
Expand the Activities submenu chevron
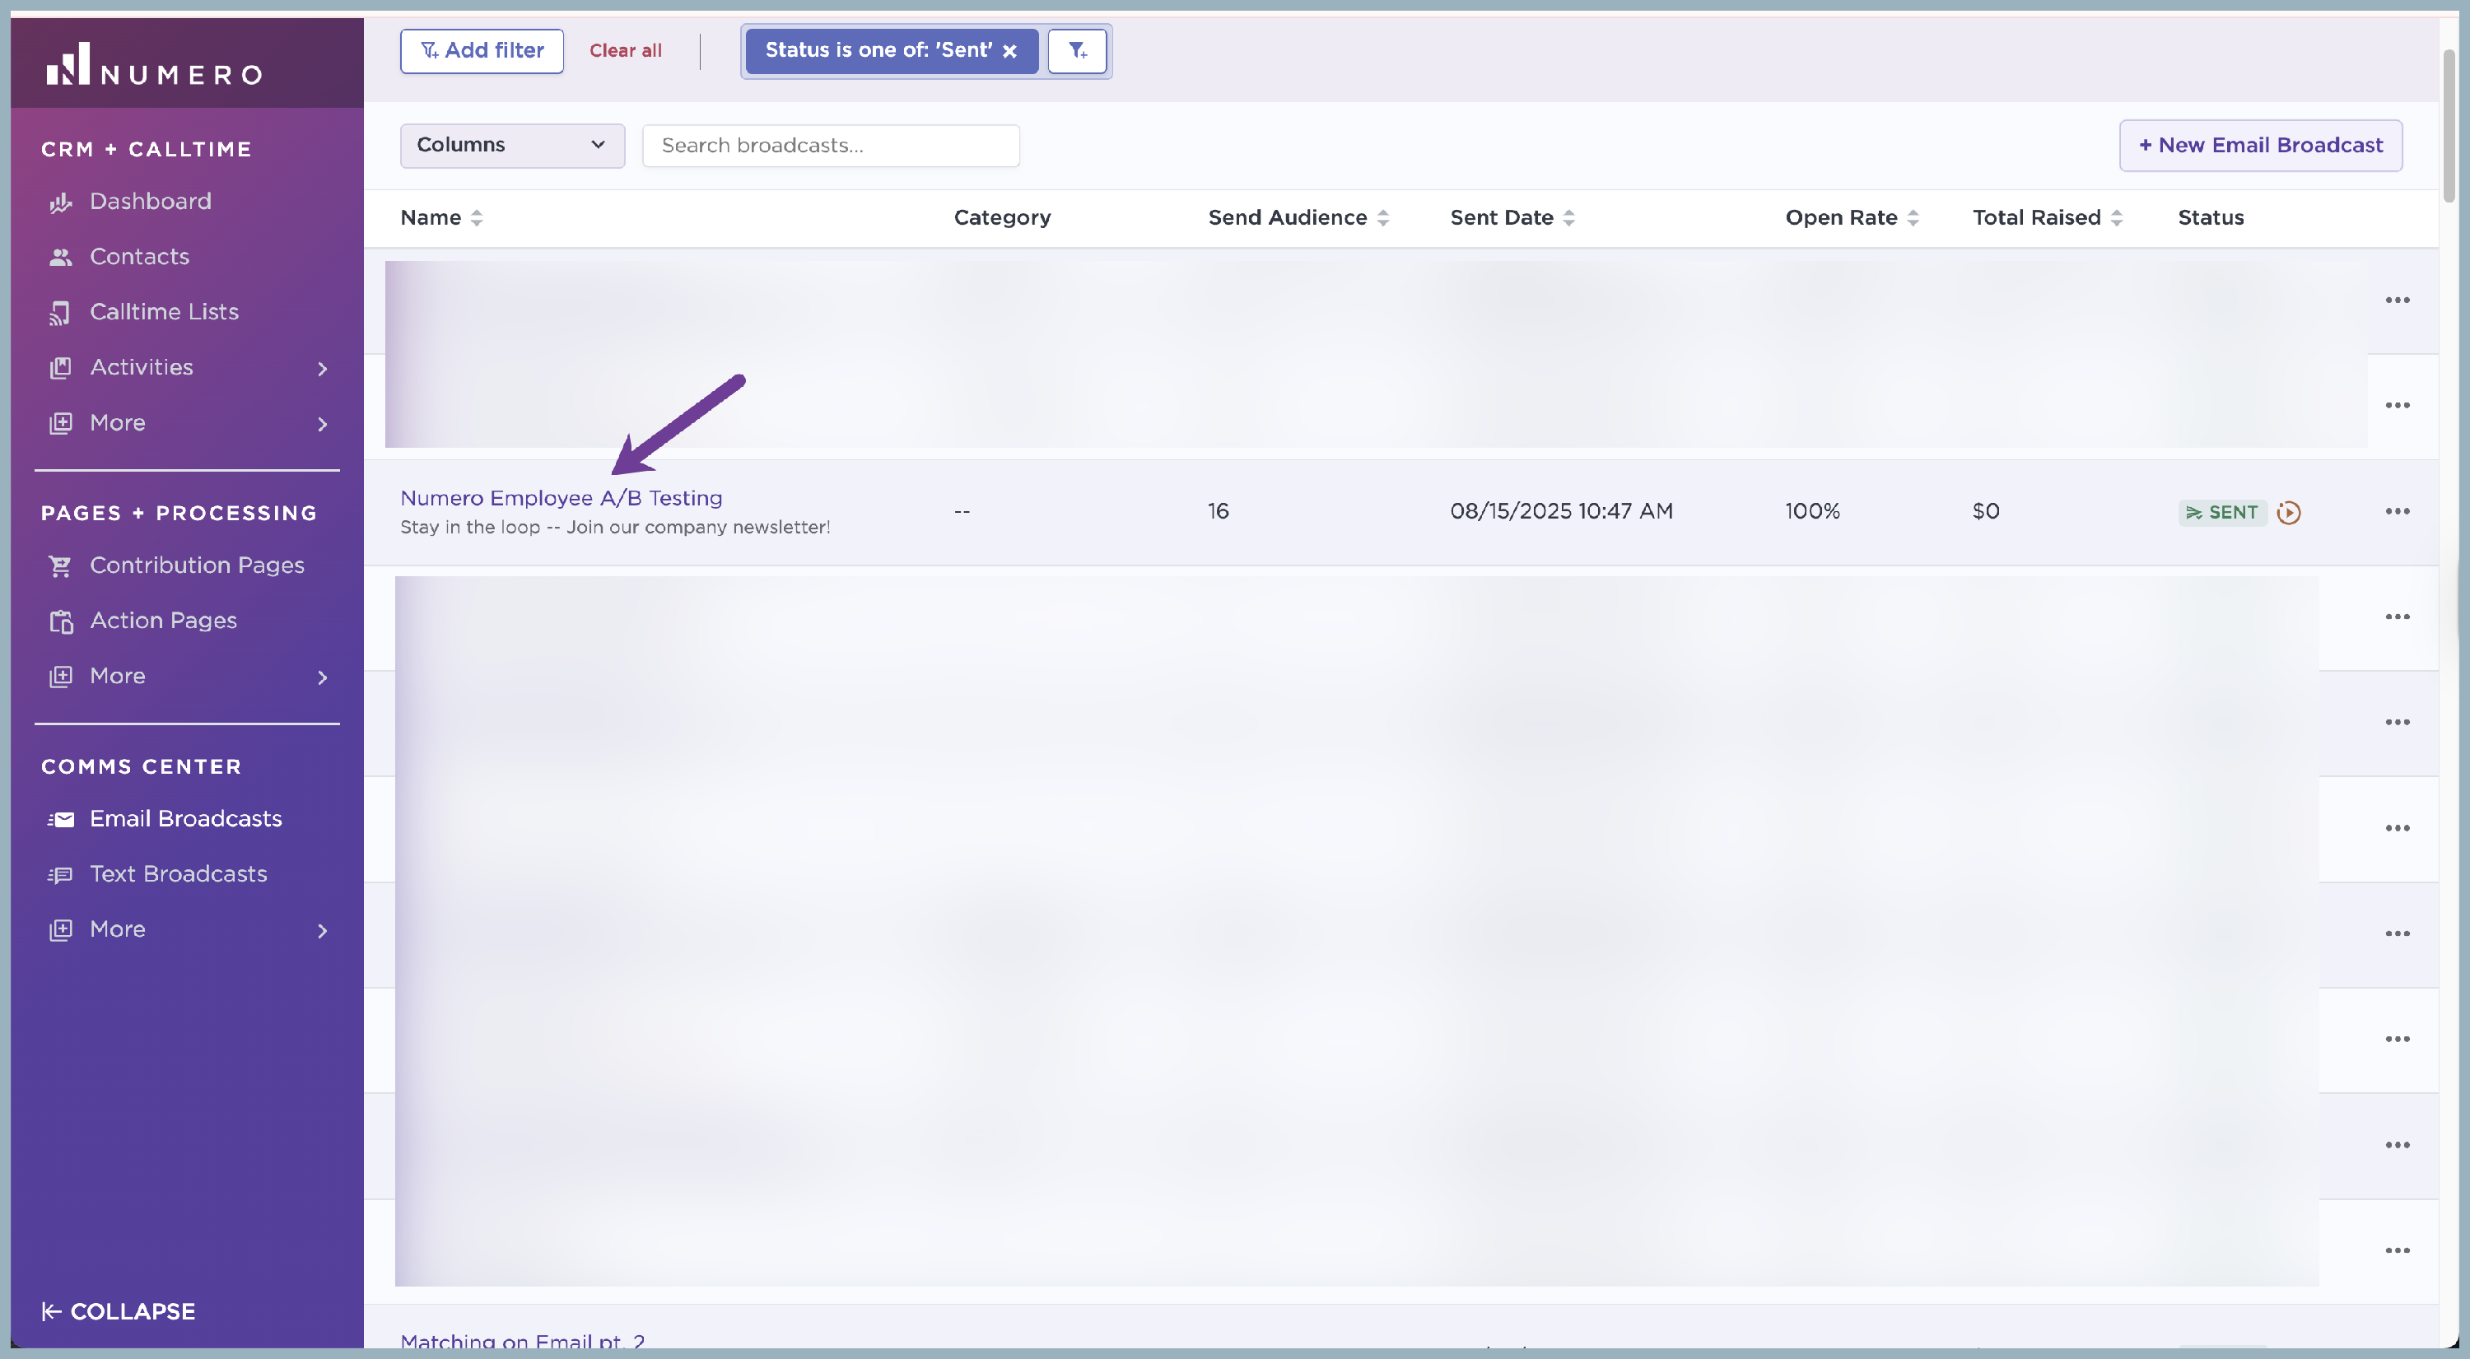pos(322,369)
